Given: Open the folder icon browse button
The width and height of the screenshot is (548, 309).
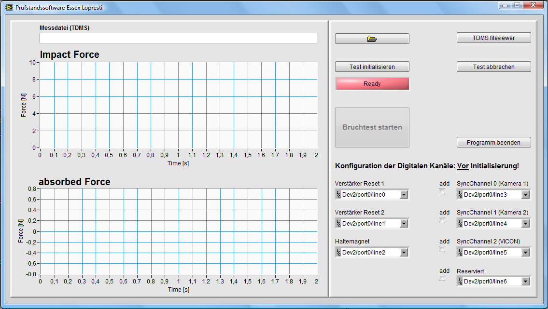Looking at the screenshot, I should (372, 39).
